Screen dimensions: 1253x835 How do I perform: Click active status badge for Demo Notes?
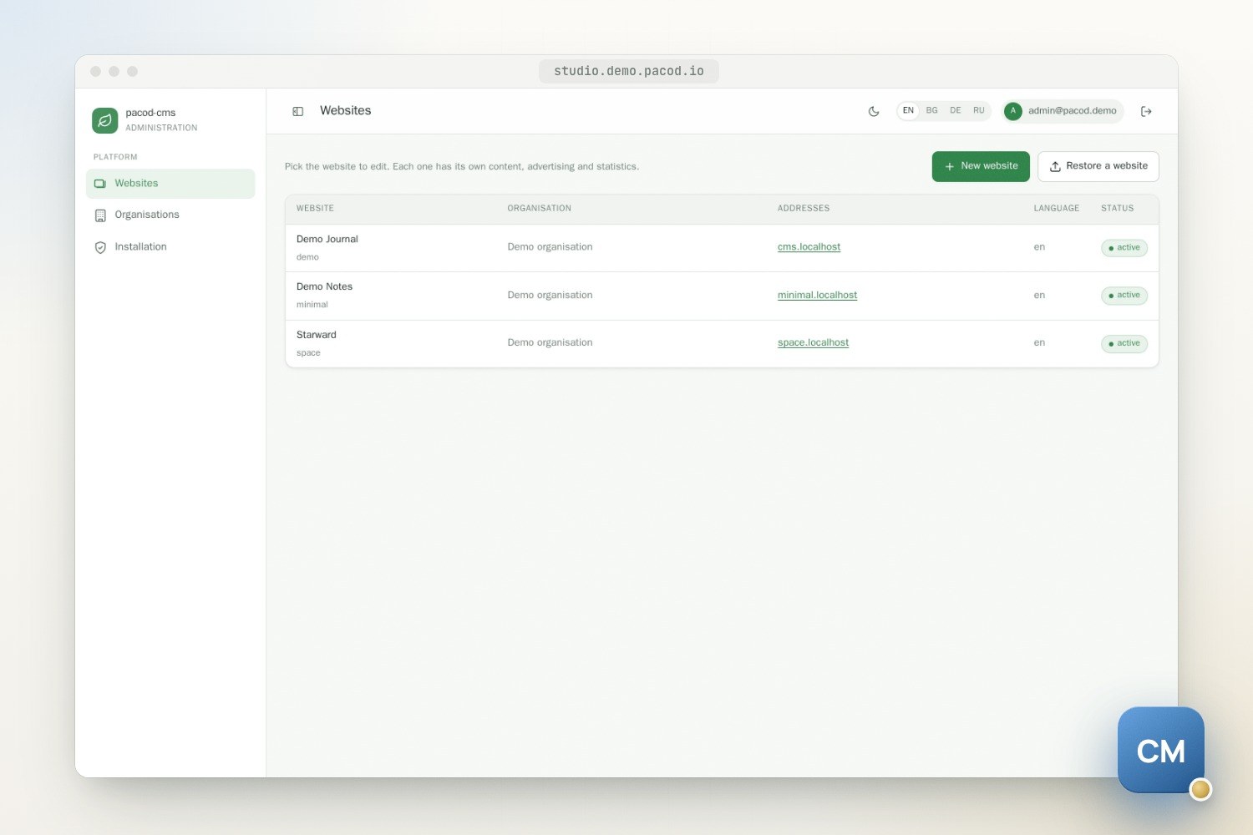[x=1124, y=296]
